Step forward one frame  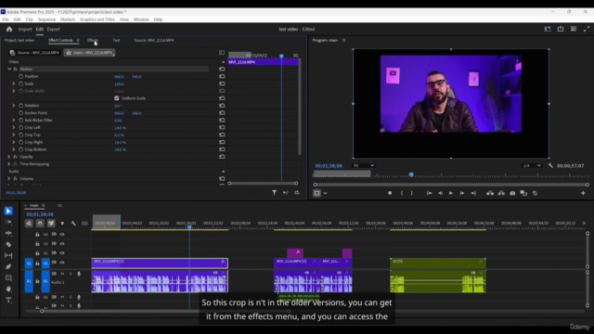click(462, 193)
